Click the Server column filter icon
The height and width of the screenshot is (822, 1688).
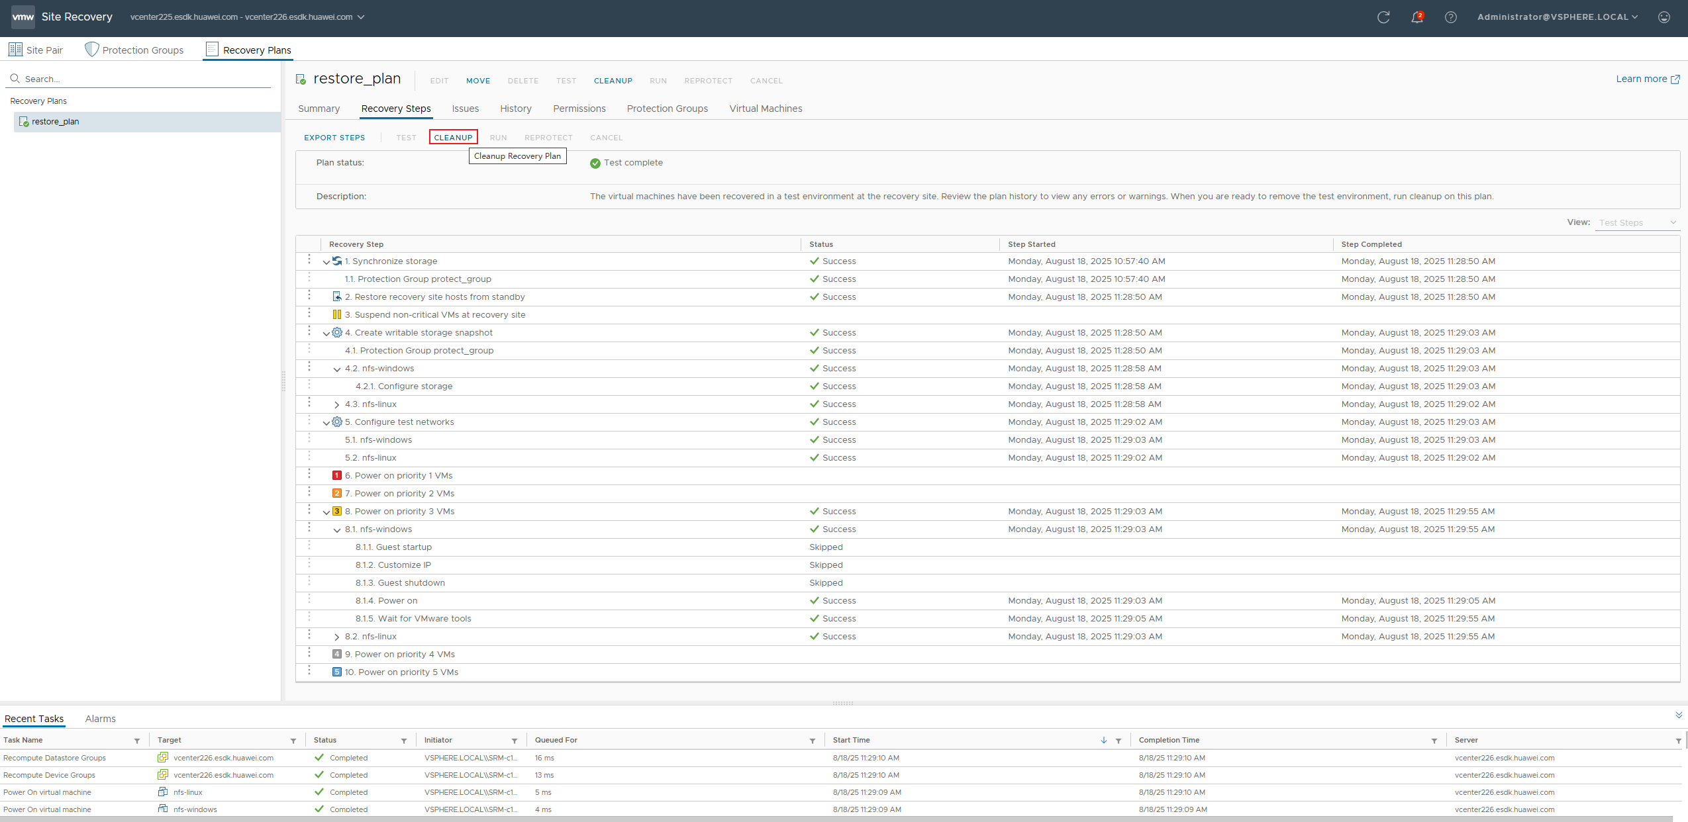(x=1679, y=741)
